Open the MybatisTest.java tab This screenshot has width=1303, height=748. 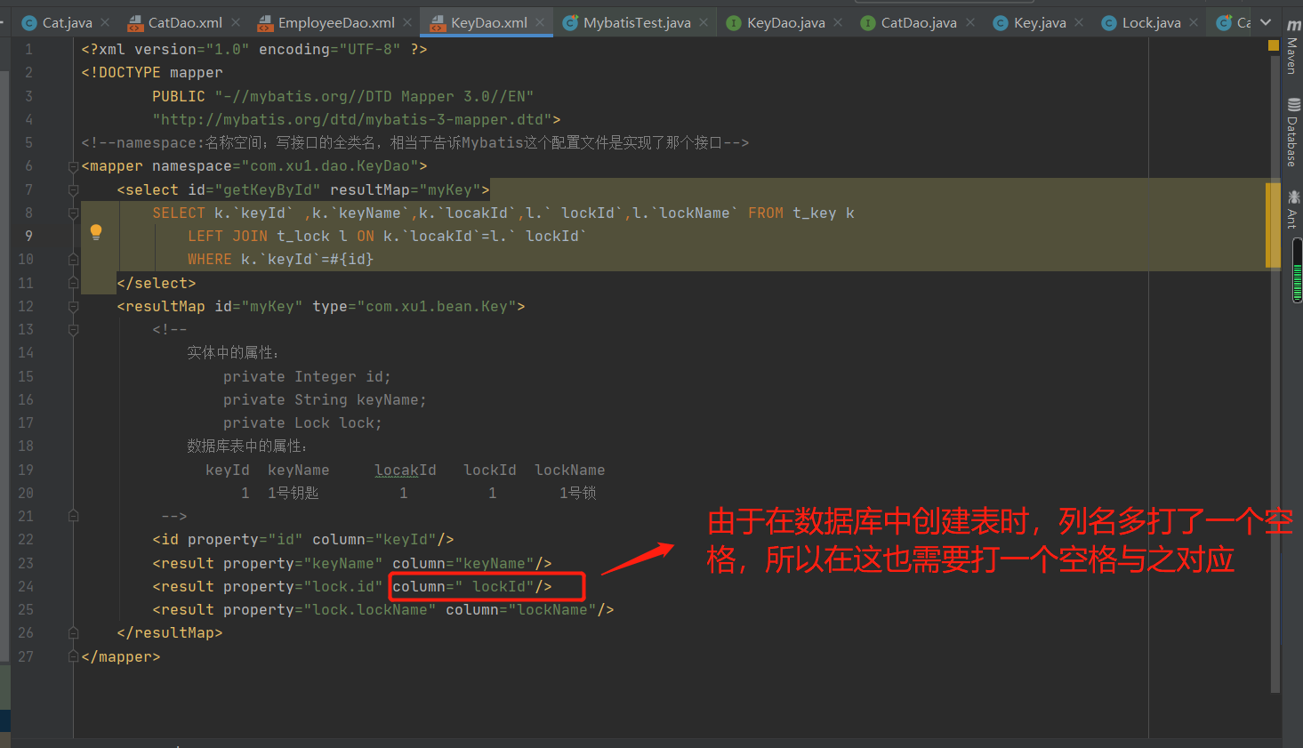tap(637, 22)
